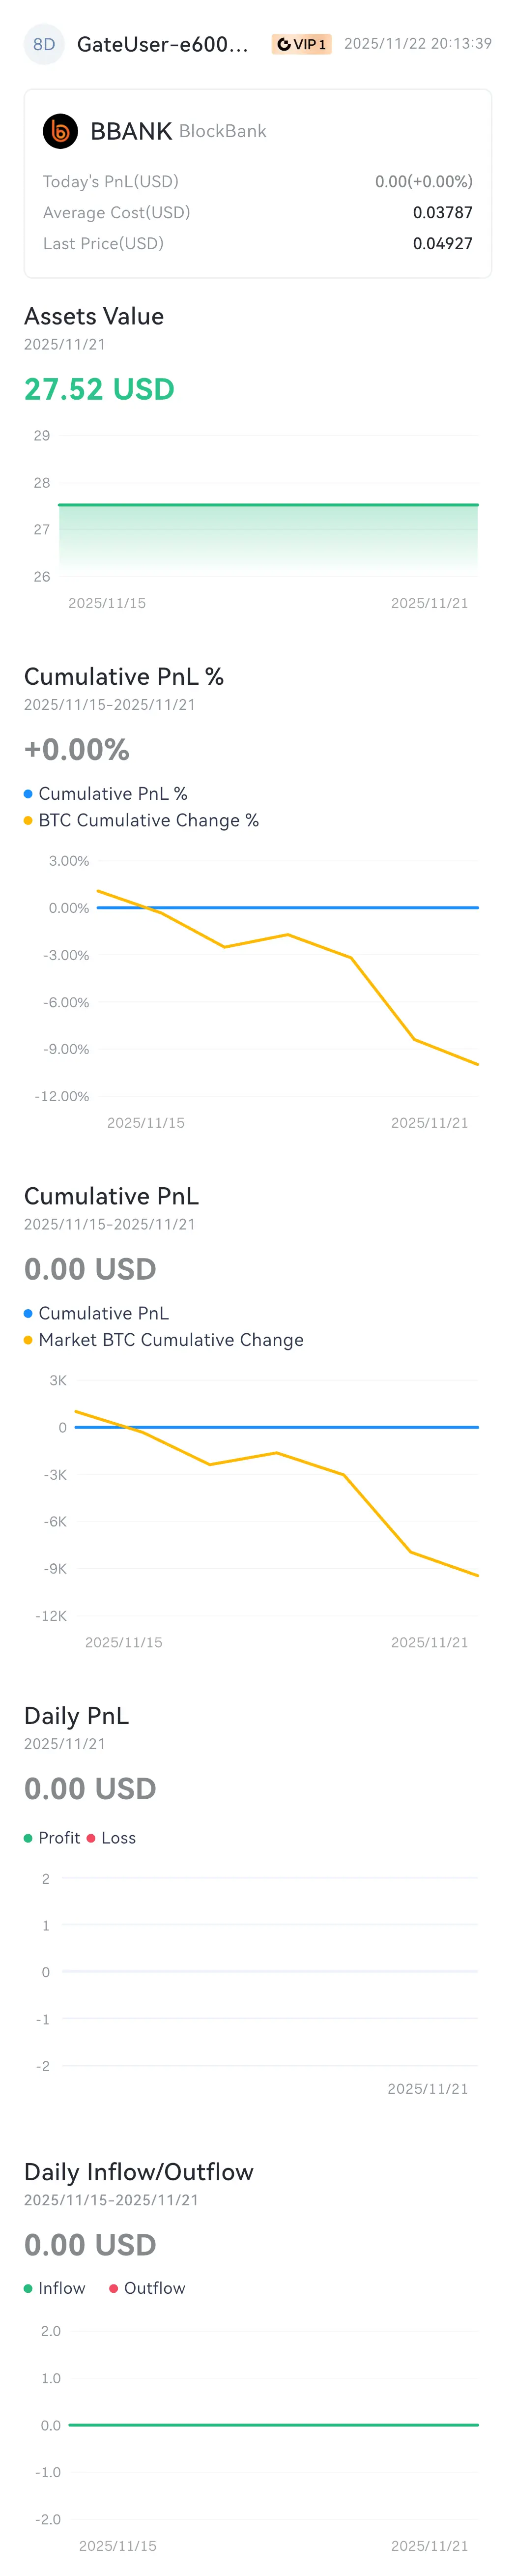Click the BBANK orange coin logo
Viewport: 516px width, 2576px height.
[x=60, y=131]
